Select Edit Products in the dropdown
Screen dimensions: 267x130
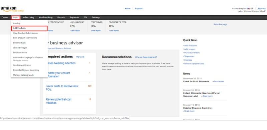19,43
